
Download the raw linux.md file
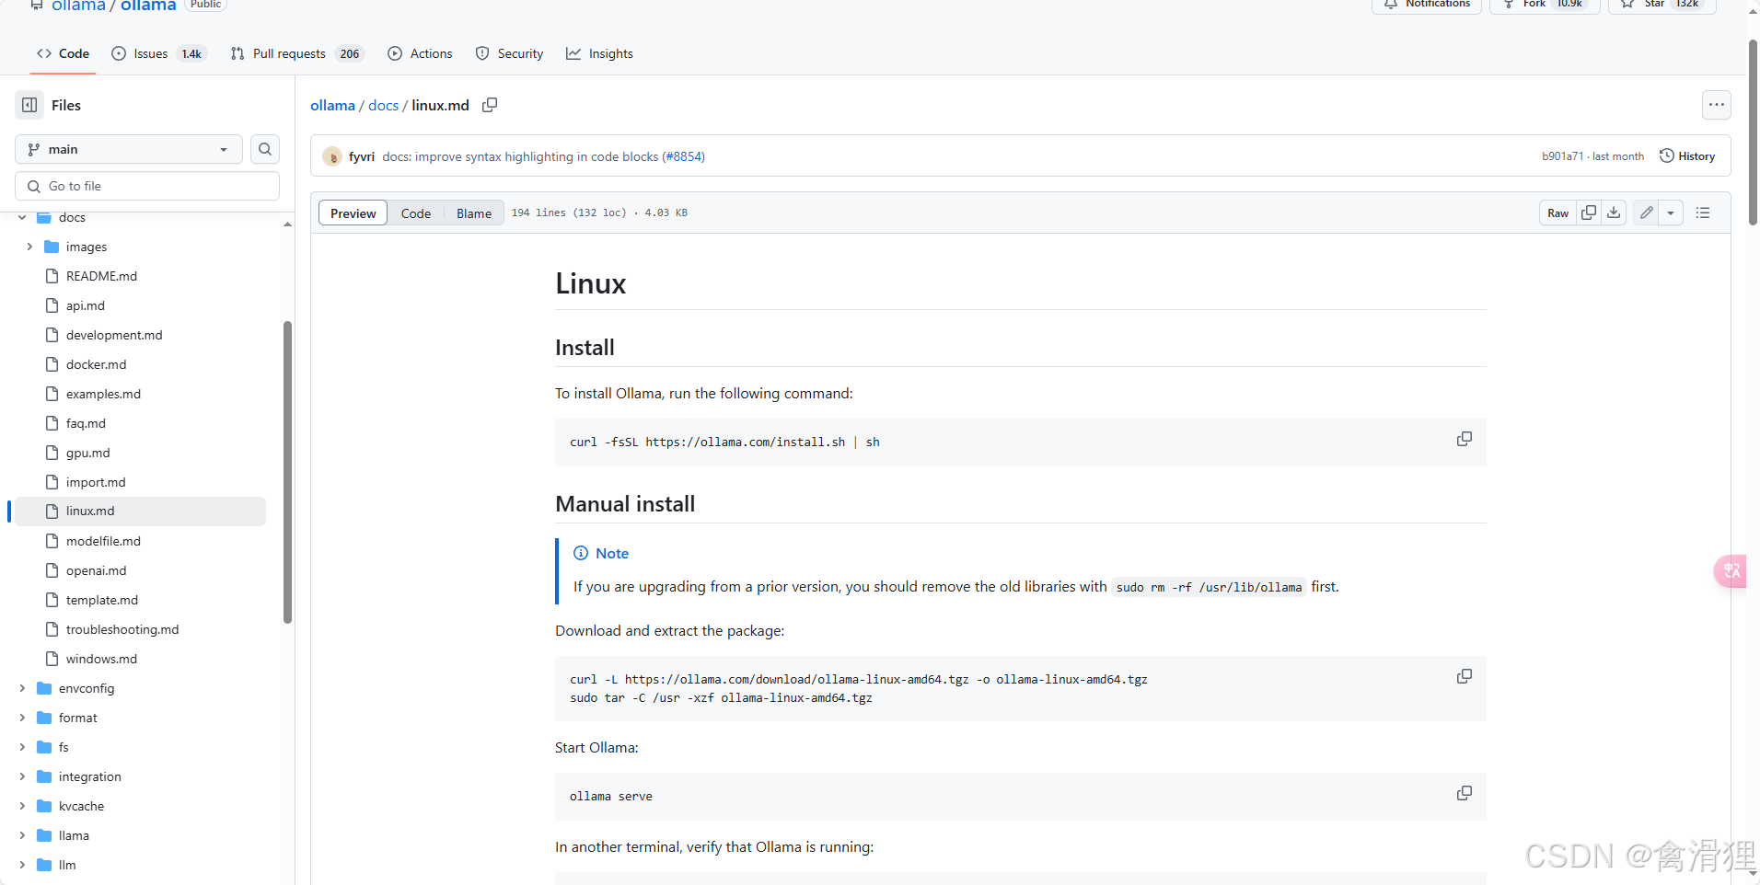(1614, 213)
